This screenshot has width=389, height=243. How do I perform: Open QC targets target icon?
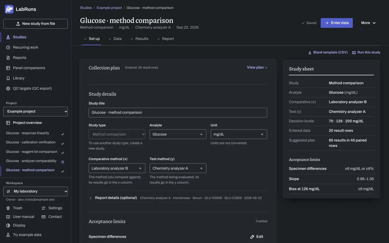point(8,89)
